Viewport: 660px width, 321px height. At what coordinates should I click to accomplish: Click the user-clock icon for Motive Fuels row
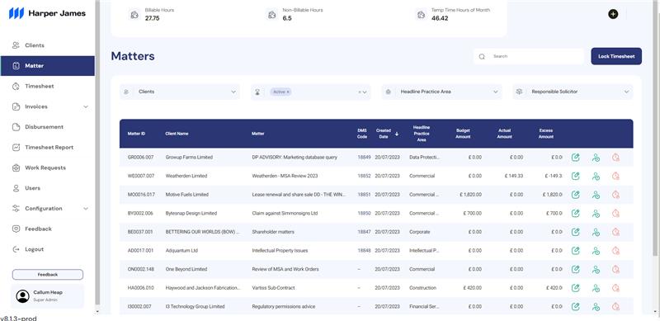[x=596, y=195]
